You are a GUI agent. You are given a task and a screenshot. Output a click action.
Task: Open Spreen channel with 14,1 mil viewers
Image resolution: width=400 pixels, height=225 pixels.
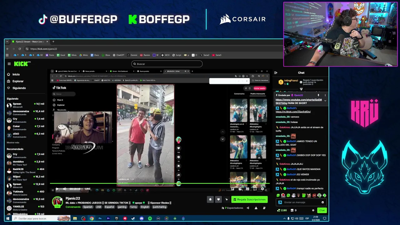[x=26, y=105]
